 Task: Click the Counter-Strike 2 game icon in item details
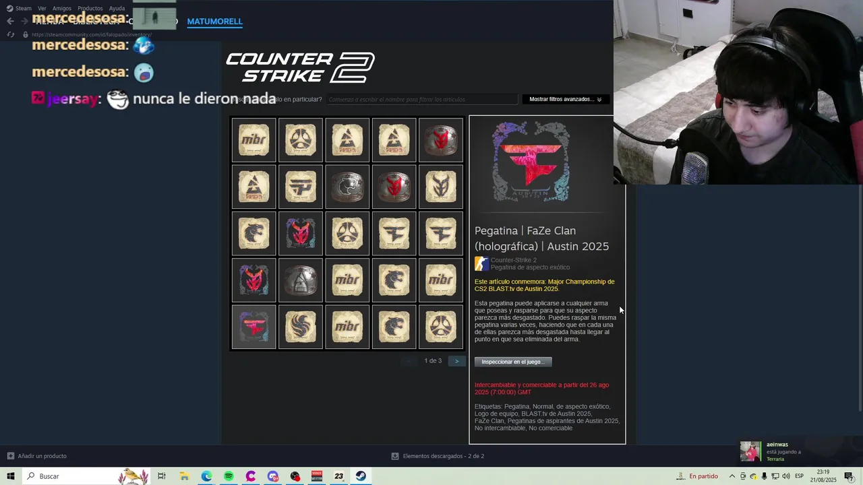481,263
